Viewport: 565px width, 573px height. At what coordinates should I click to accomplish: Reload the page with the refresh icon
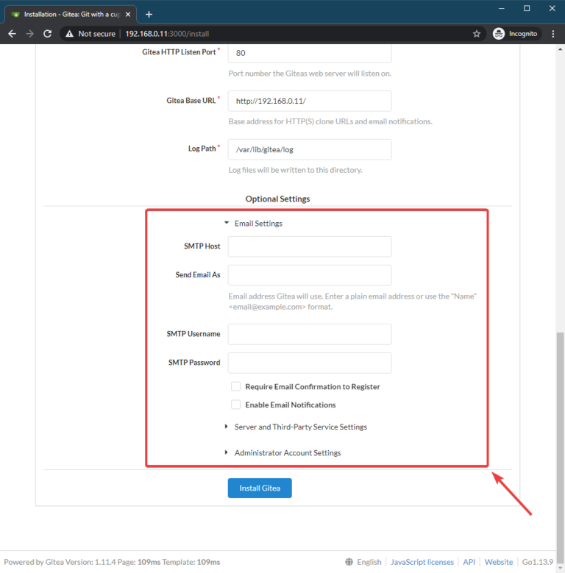click(x=48, y=34)
